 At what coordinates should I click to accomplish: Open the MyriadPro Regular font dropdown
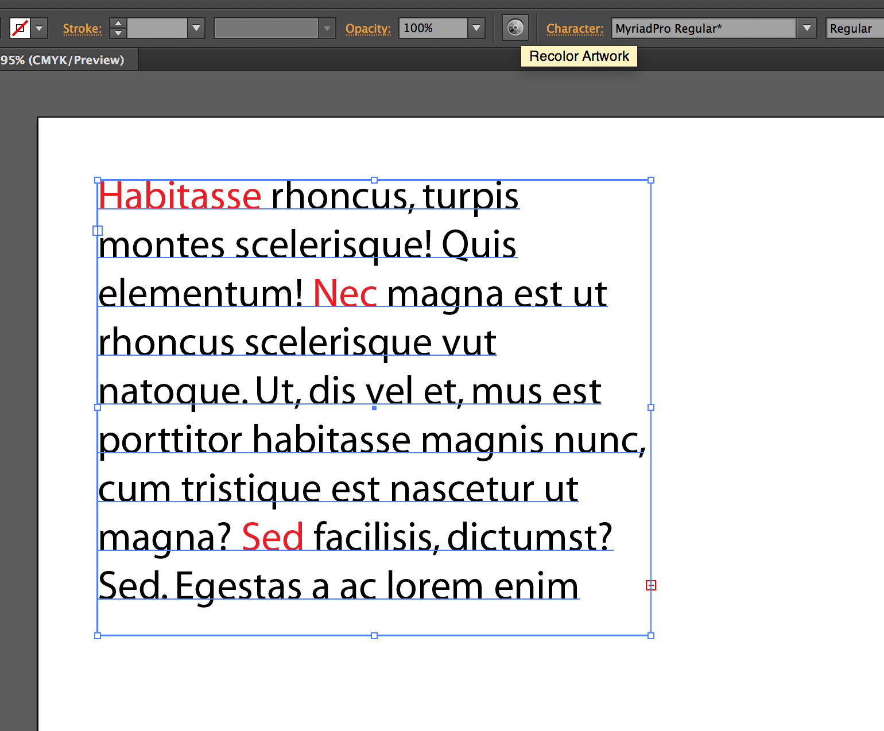pos(807,28)
